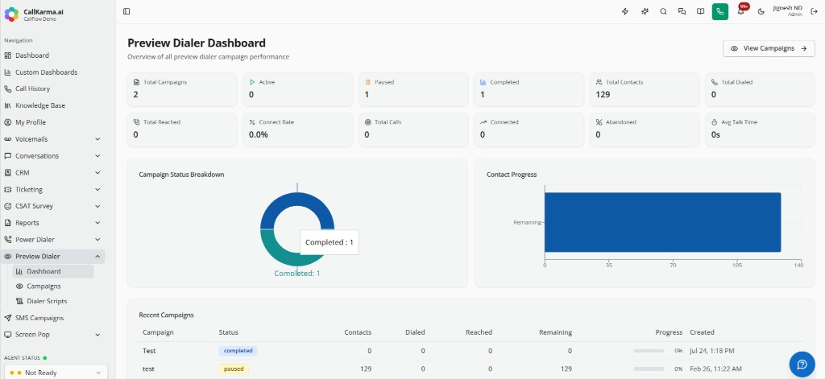Expand the Conversations menu chevron
Image resolution: width=825 pixels, height=379 pixels.
[x=97, y=156]
